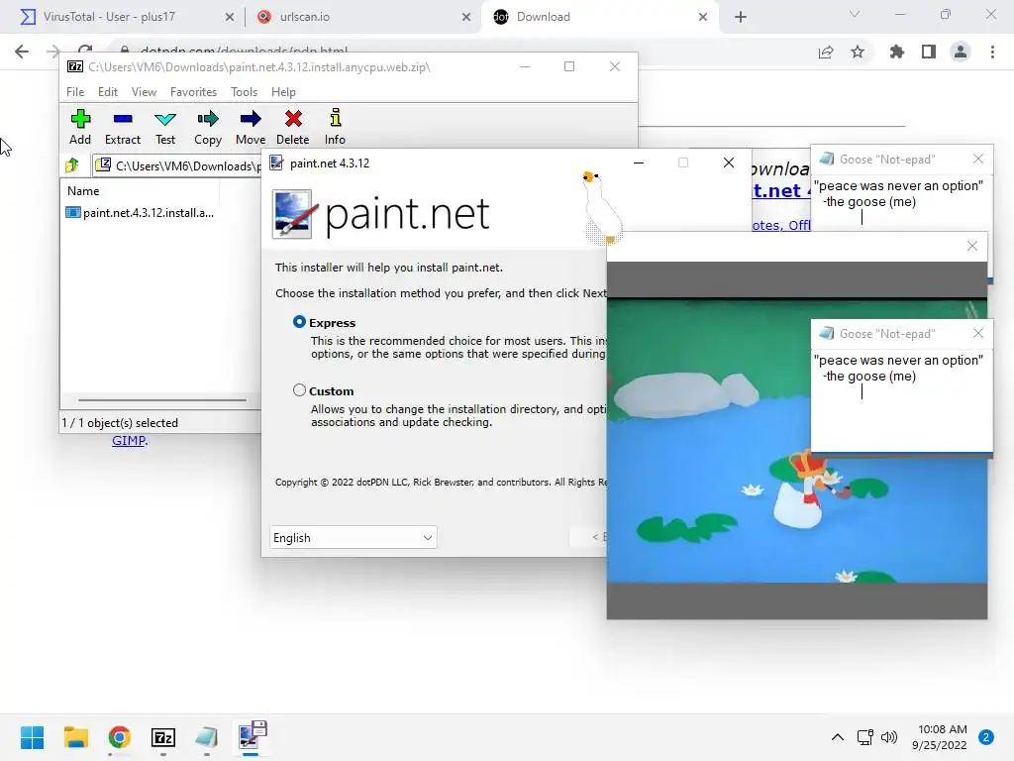Open the File menu in 7-Zip

(x=75, y=92)
